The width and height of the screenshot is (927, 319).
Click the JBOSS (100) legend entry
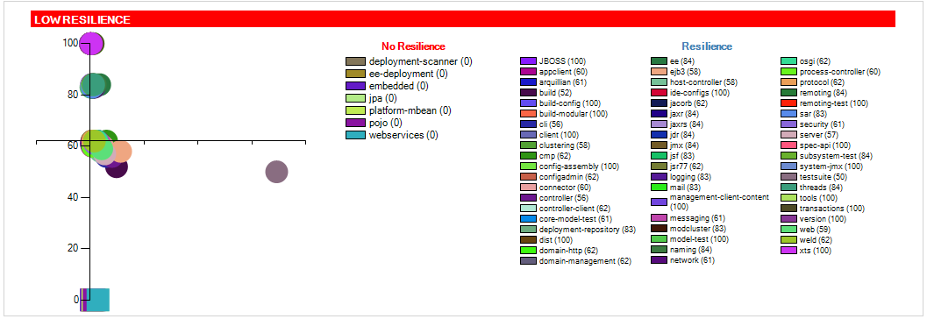pos(553,60)
